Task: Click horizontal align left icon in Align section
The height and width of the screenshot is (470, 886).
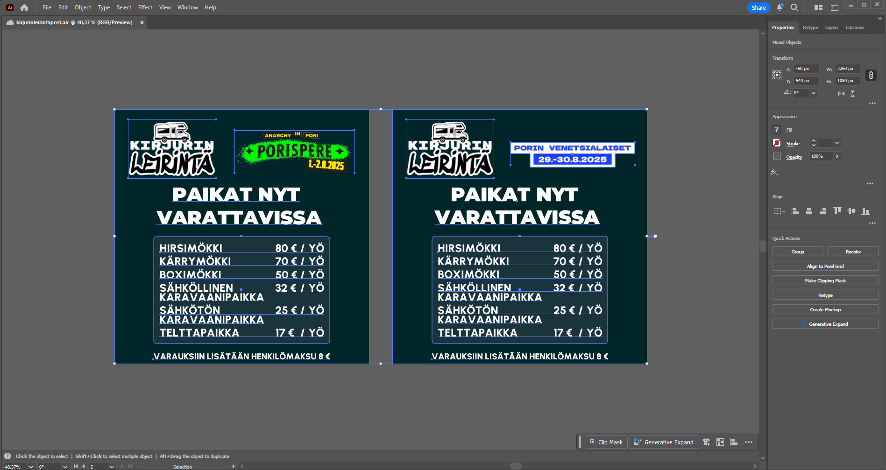Action: click(795, 211)
